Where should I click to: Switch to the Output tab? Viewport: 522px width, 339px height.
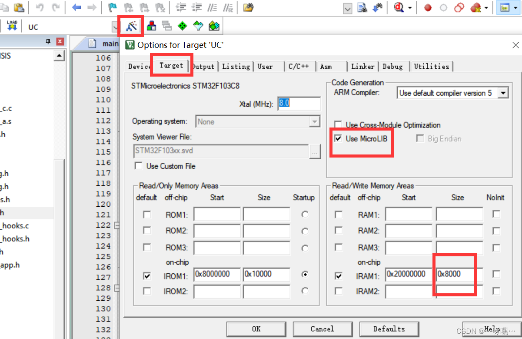coord(203,67)
